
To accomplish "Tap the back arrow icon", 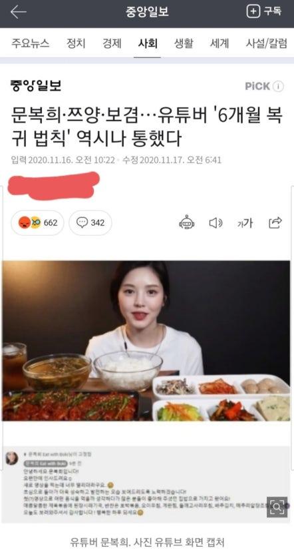I will click(x=19, y=13).
